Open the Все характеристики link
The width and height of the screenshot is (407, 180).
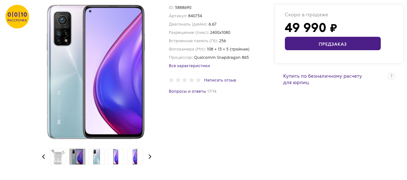(189, 66)
